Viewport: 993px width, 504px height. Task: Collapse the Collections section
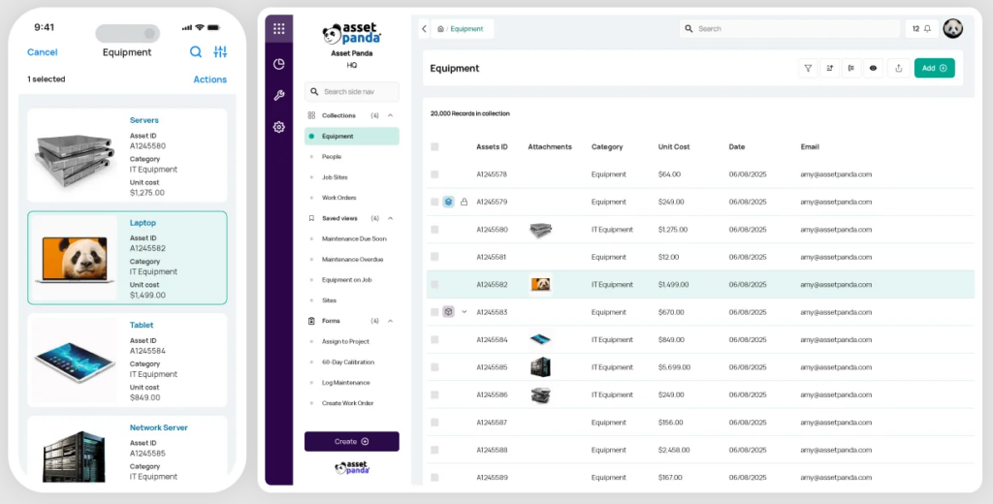tap(391, 115)
